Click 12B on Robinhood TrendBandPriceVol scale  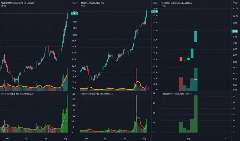(x=234, y=96)
